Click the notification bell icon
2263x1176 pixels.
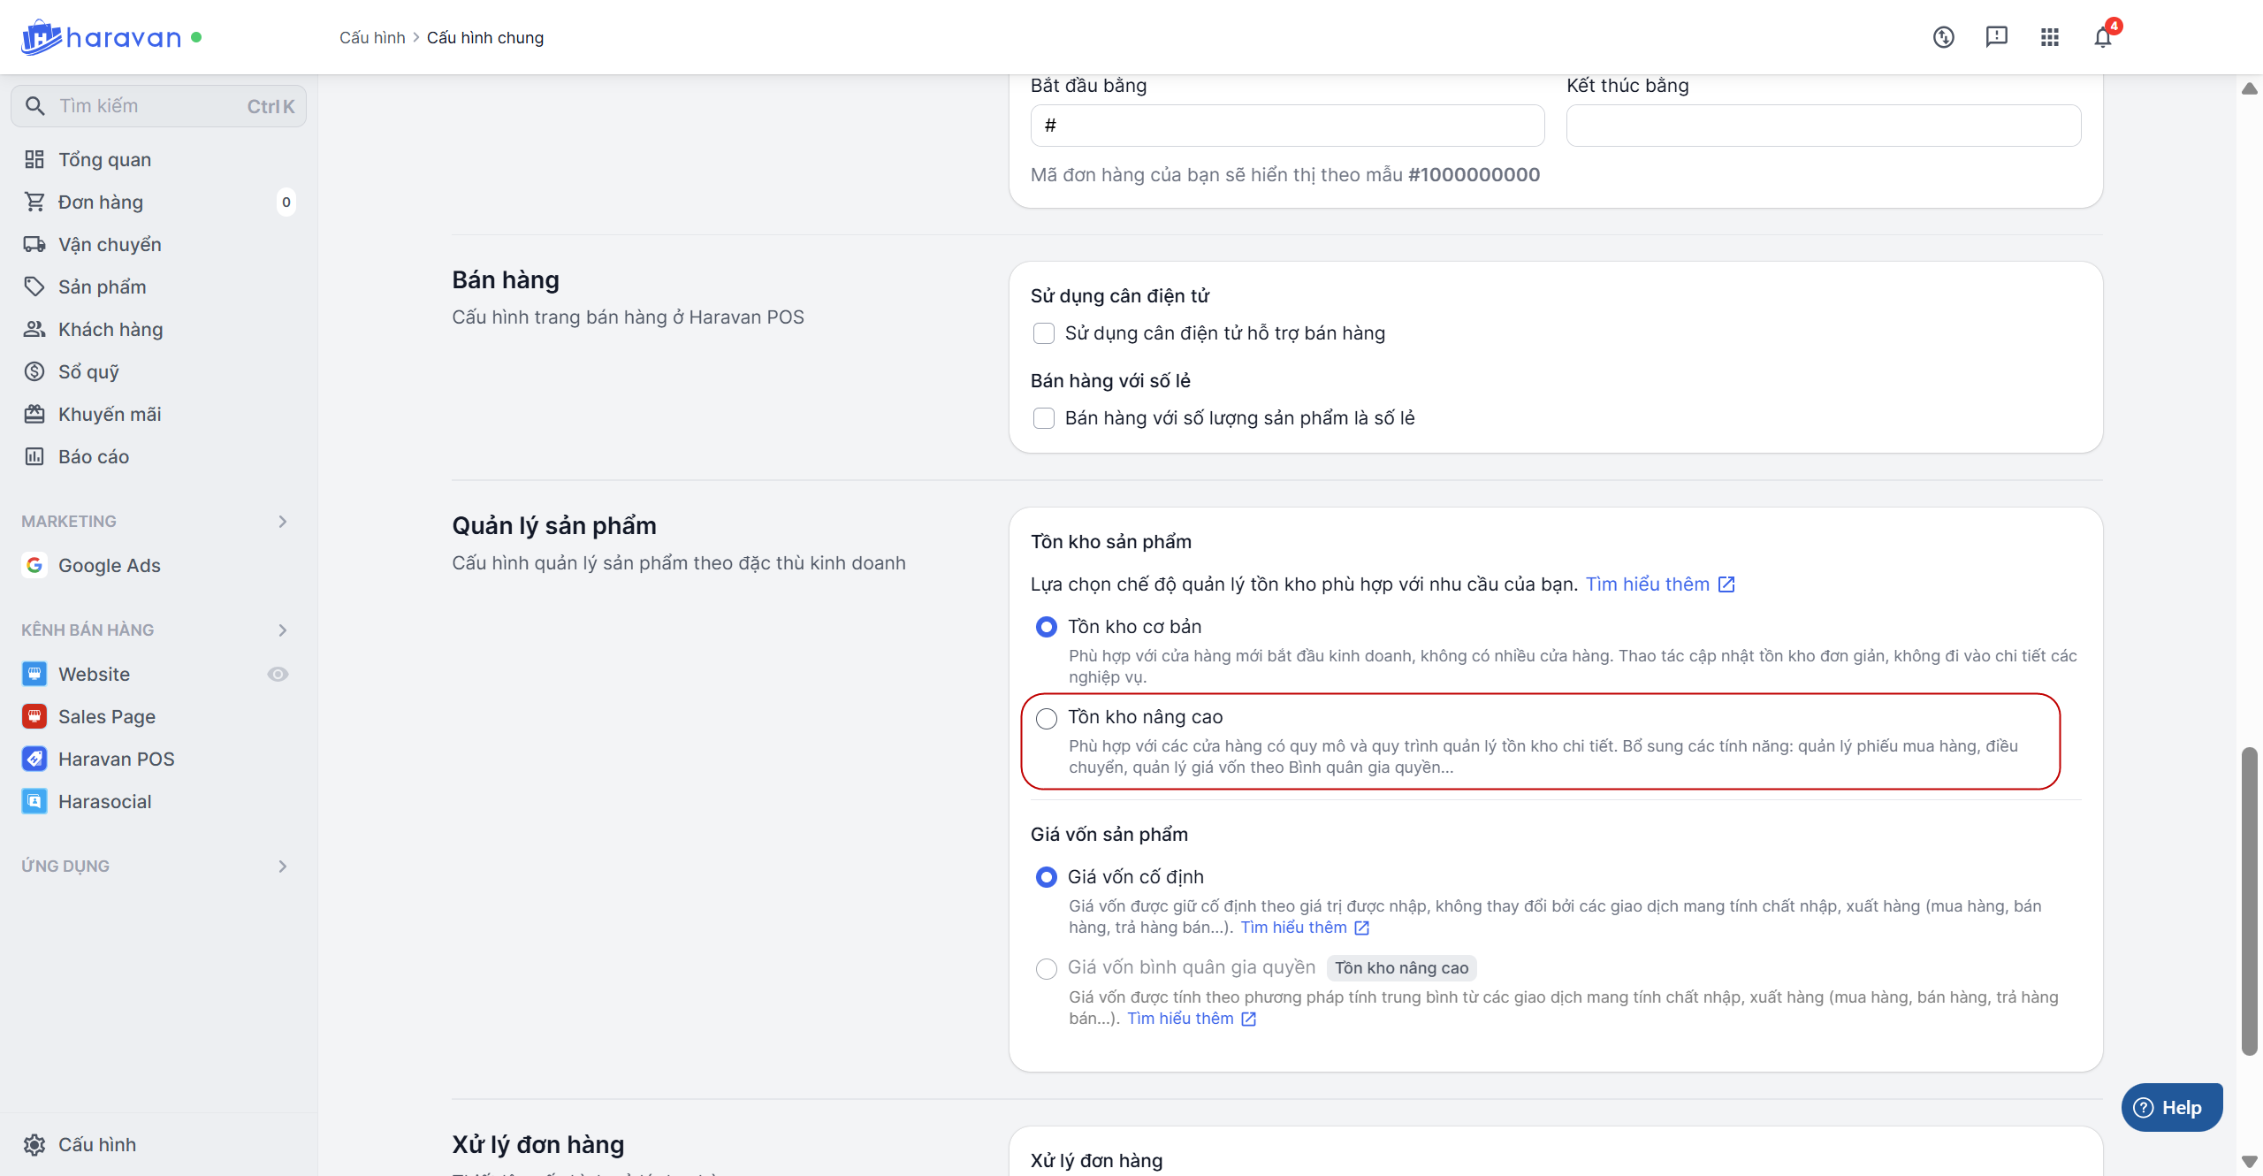point(2102,37)
